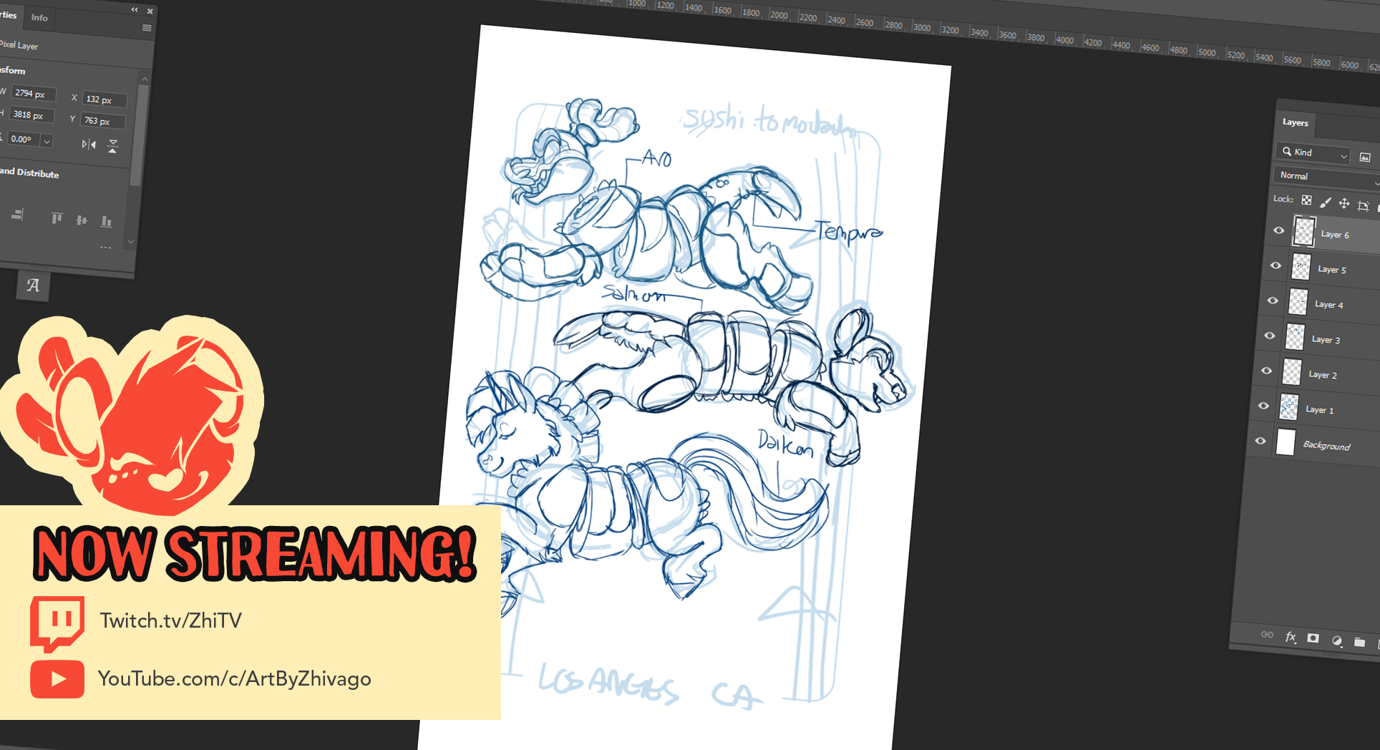
Task: Click the rotation angle field 0.00°
Action: click(24, 139)
